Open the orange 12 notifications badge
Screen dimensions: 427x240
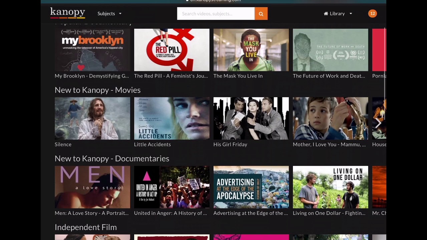(x=373, y=14)
